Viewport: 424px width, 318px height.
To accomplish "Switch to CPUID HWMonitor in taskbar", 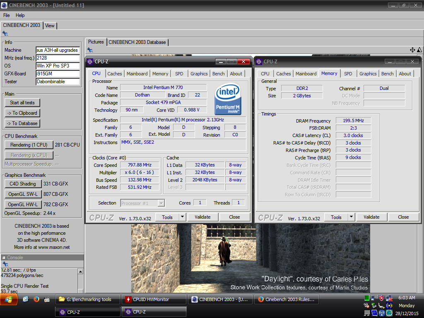I will click(154, 299).
